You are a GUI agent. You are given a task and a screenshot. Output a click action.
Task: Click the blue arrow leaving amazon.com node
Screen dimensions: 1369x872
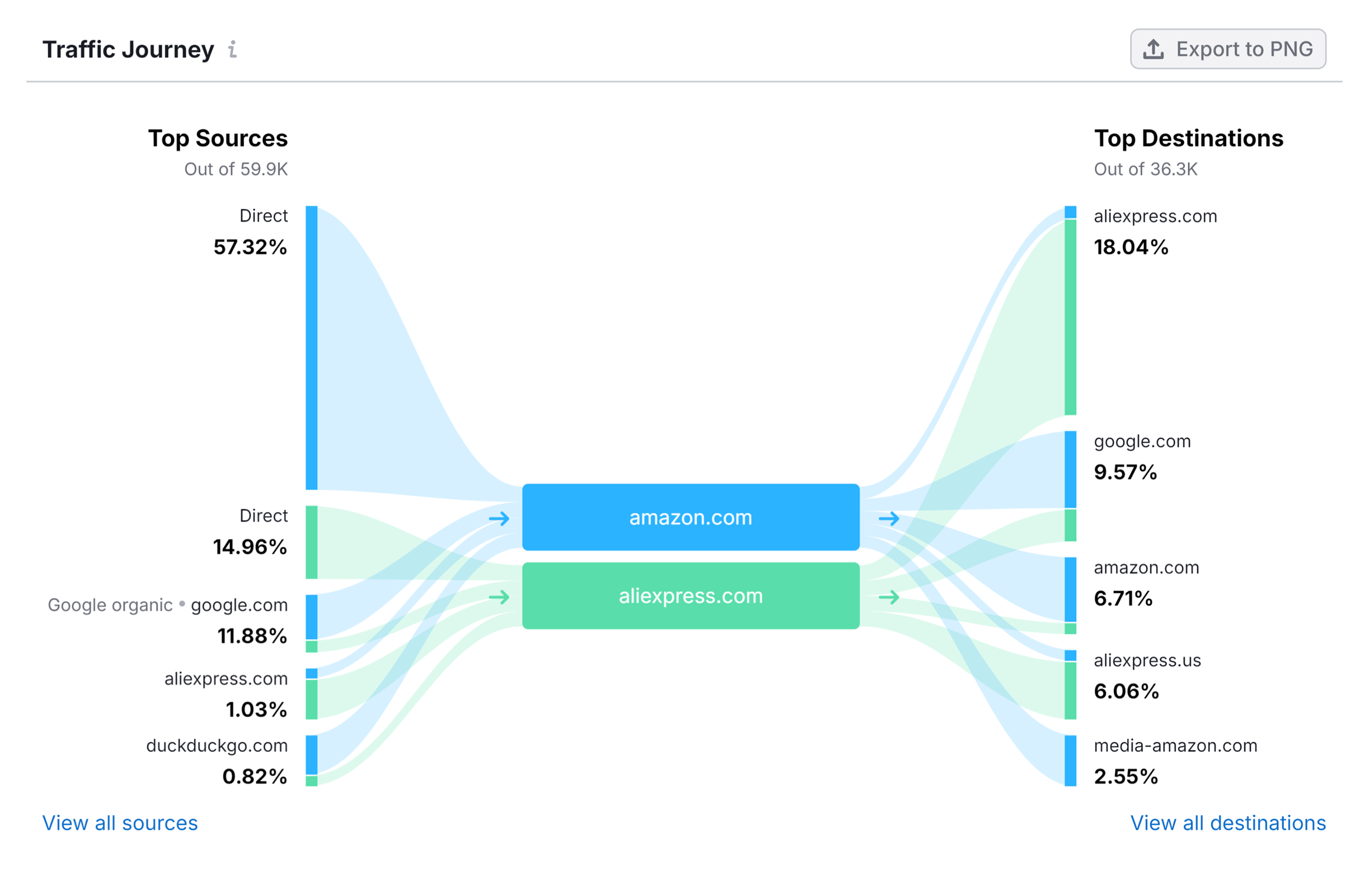click(x=889, y=518)
